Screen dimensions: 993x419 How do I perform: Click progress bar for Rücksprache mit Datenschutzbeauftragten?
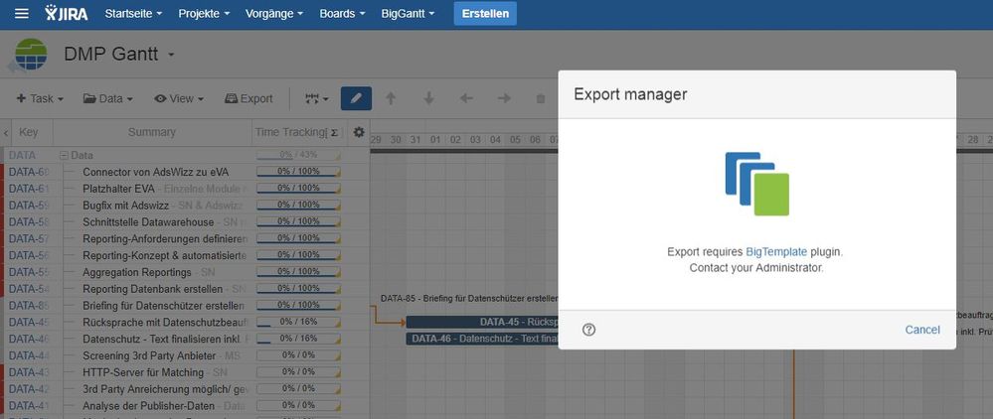point(298,322)
